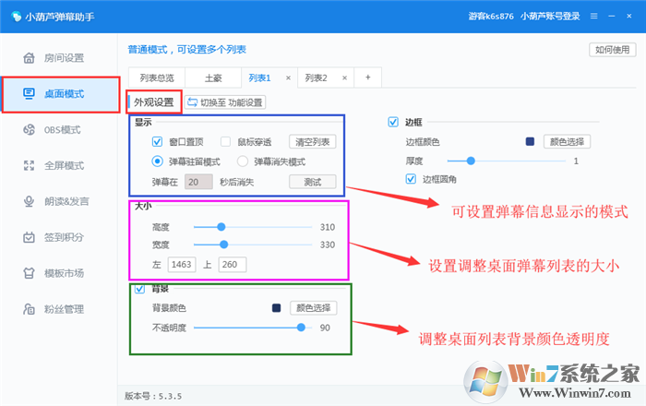Select the 列表1 tab
The width and height of the screenshot is (646, 406).
[x=259, y=78]
